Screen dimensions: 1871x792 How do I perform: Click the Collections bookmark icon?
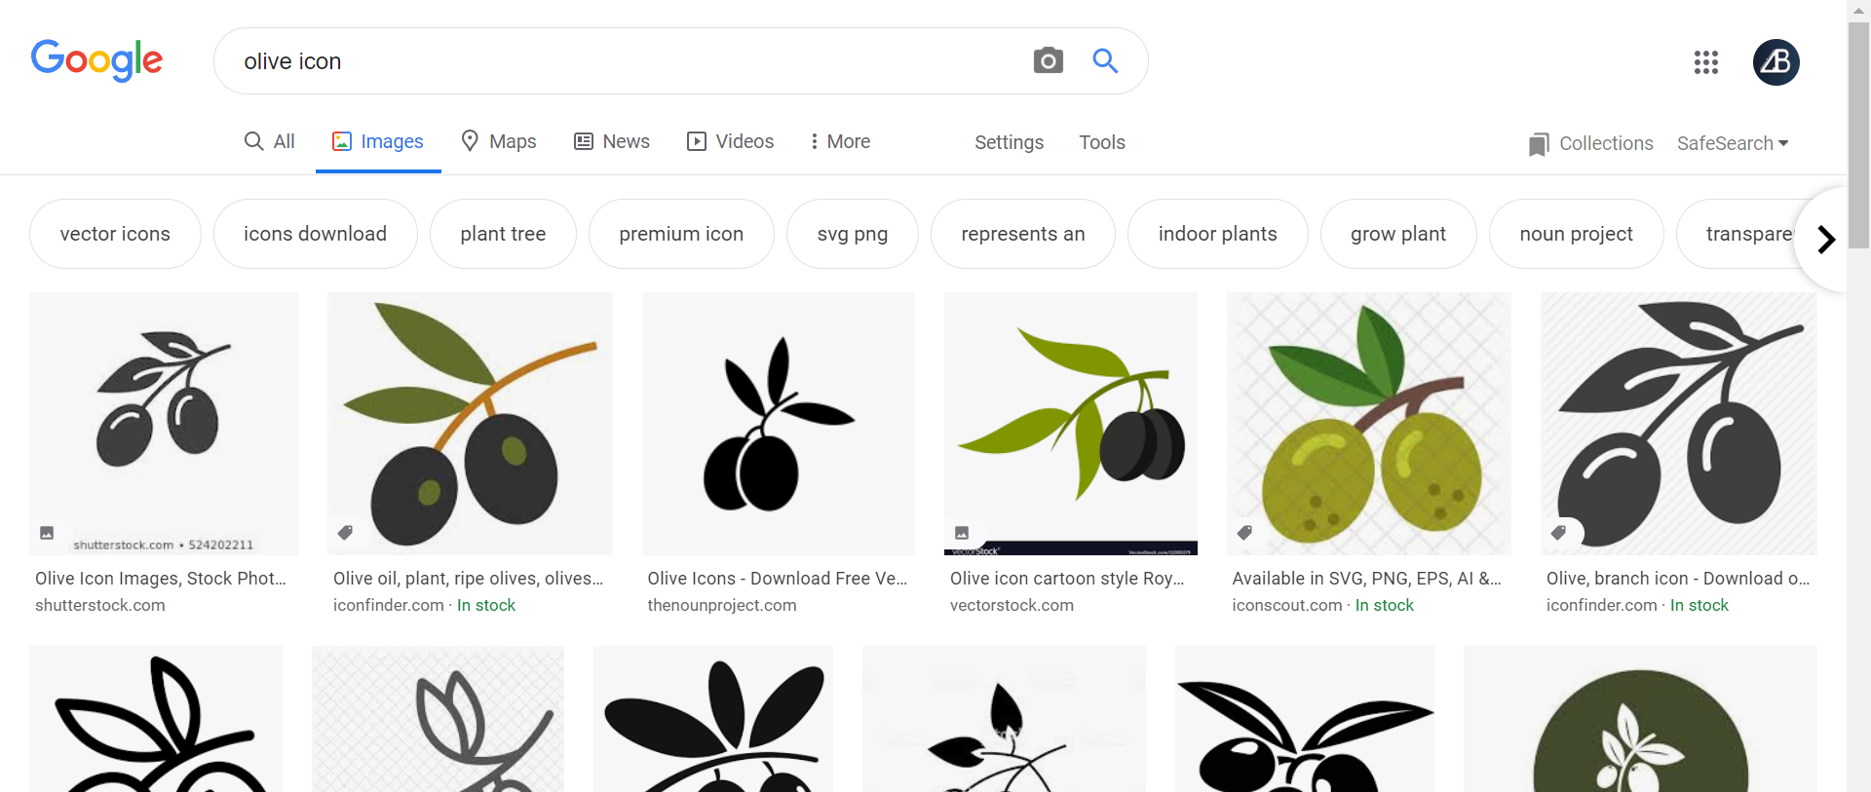1539,144
